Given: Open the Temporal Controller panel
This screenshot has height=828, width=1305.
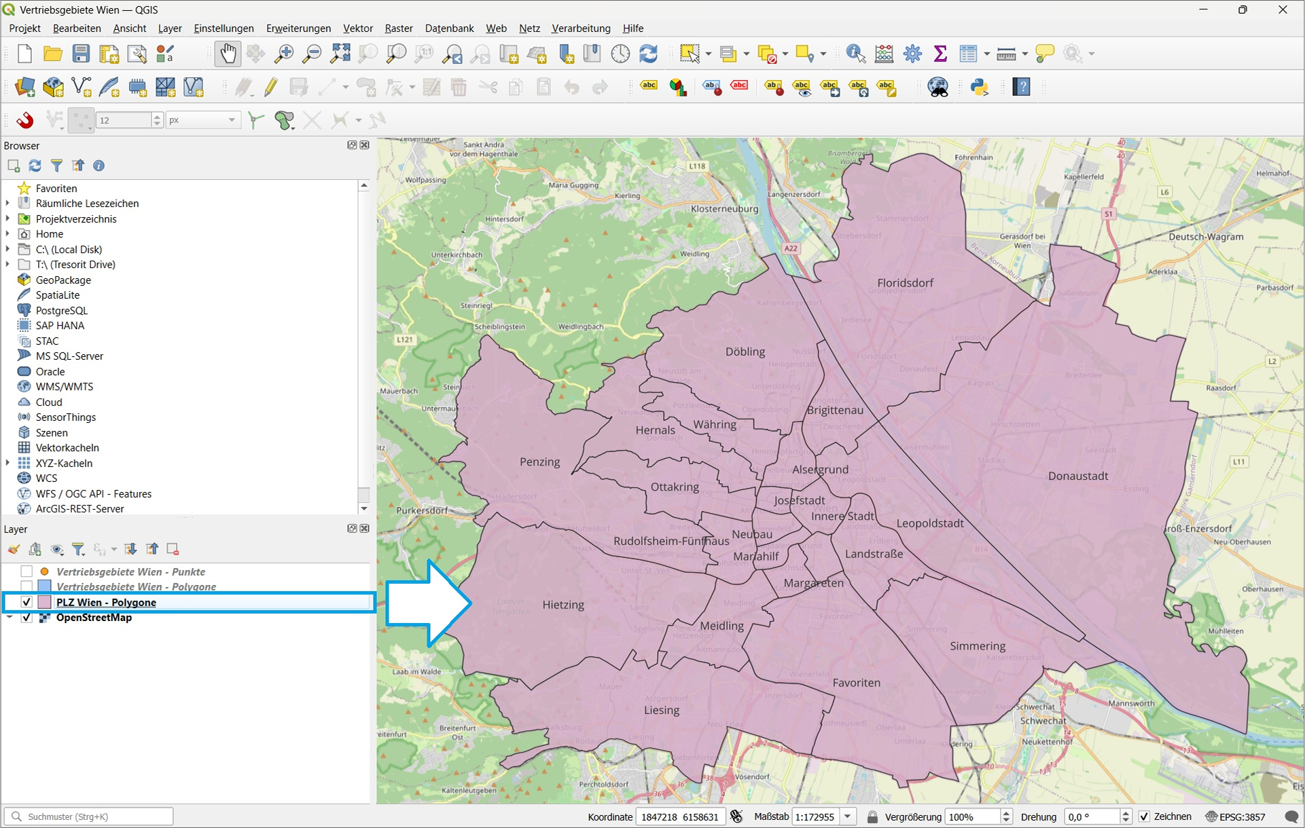Looking at the screenshot, I should [x=620, y=53].
